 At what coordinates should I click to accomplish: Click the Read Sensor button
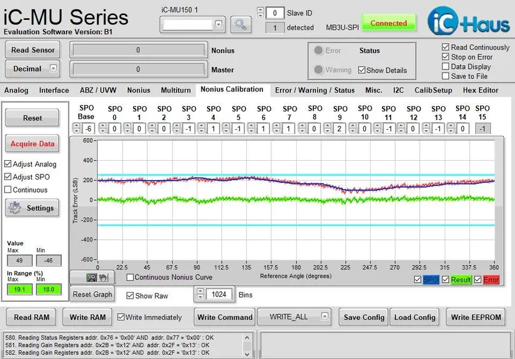(32, 50)
